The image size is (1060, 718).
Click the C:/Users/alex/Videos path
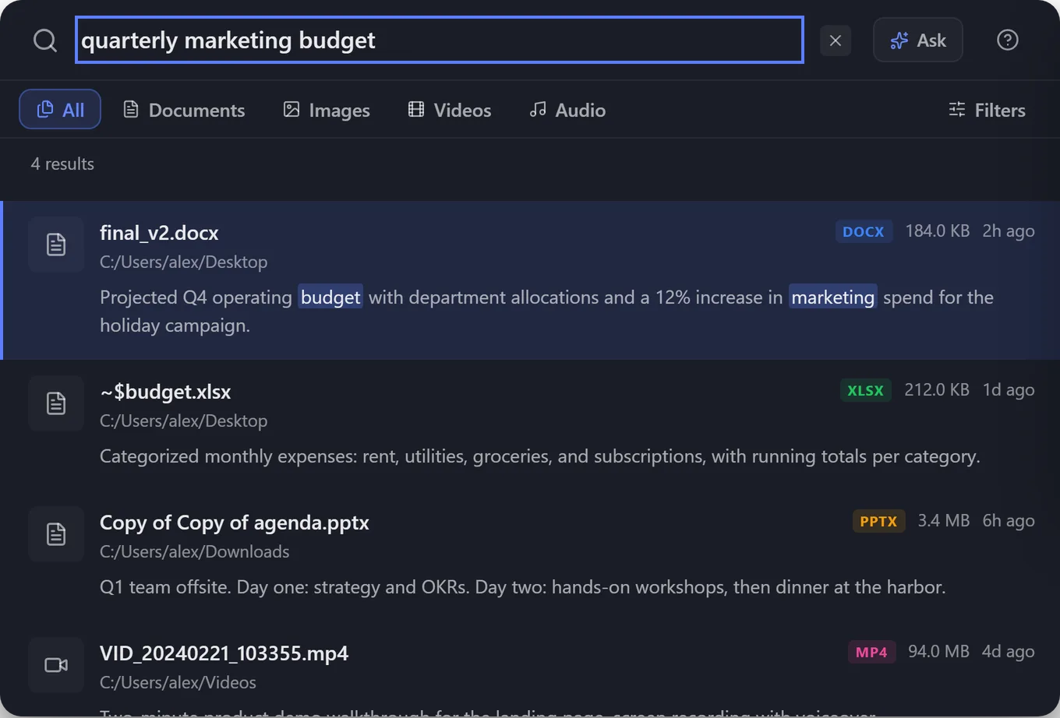[178, 682]
